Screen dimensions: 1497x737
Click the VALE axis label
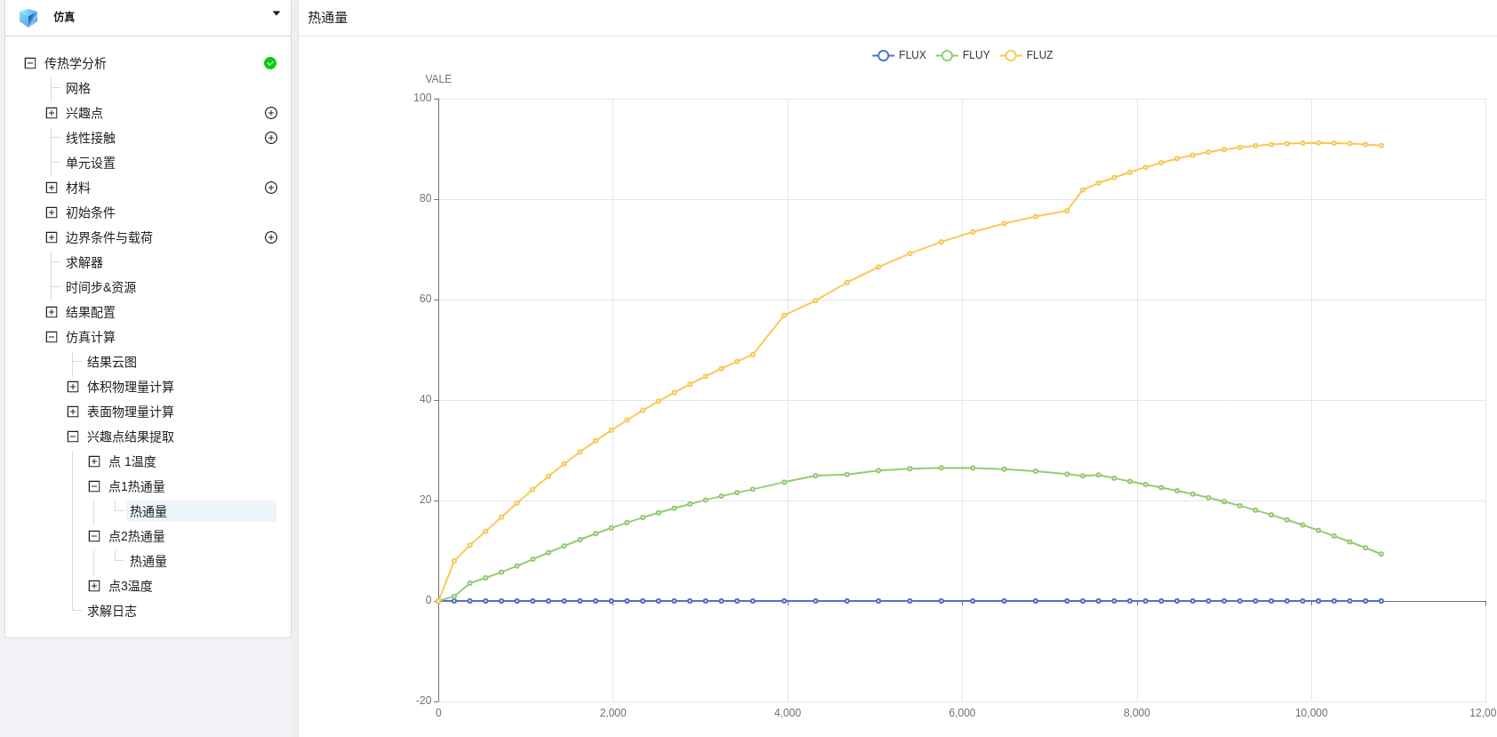click(438, 79)
